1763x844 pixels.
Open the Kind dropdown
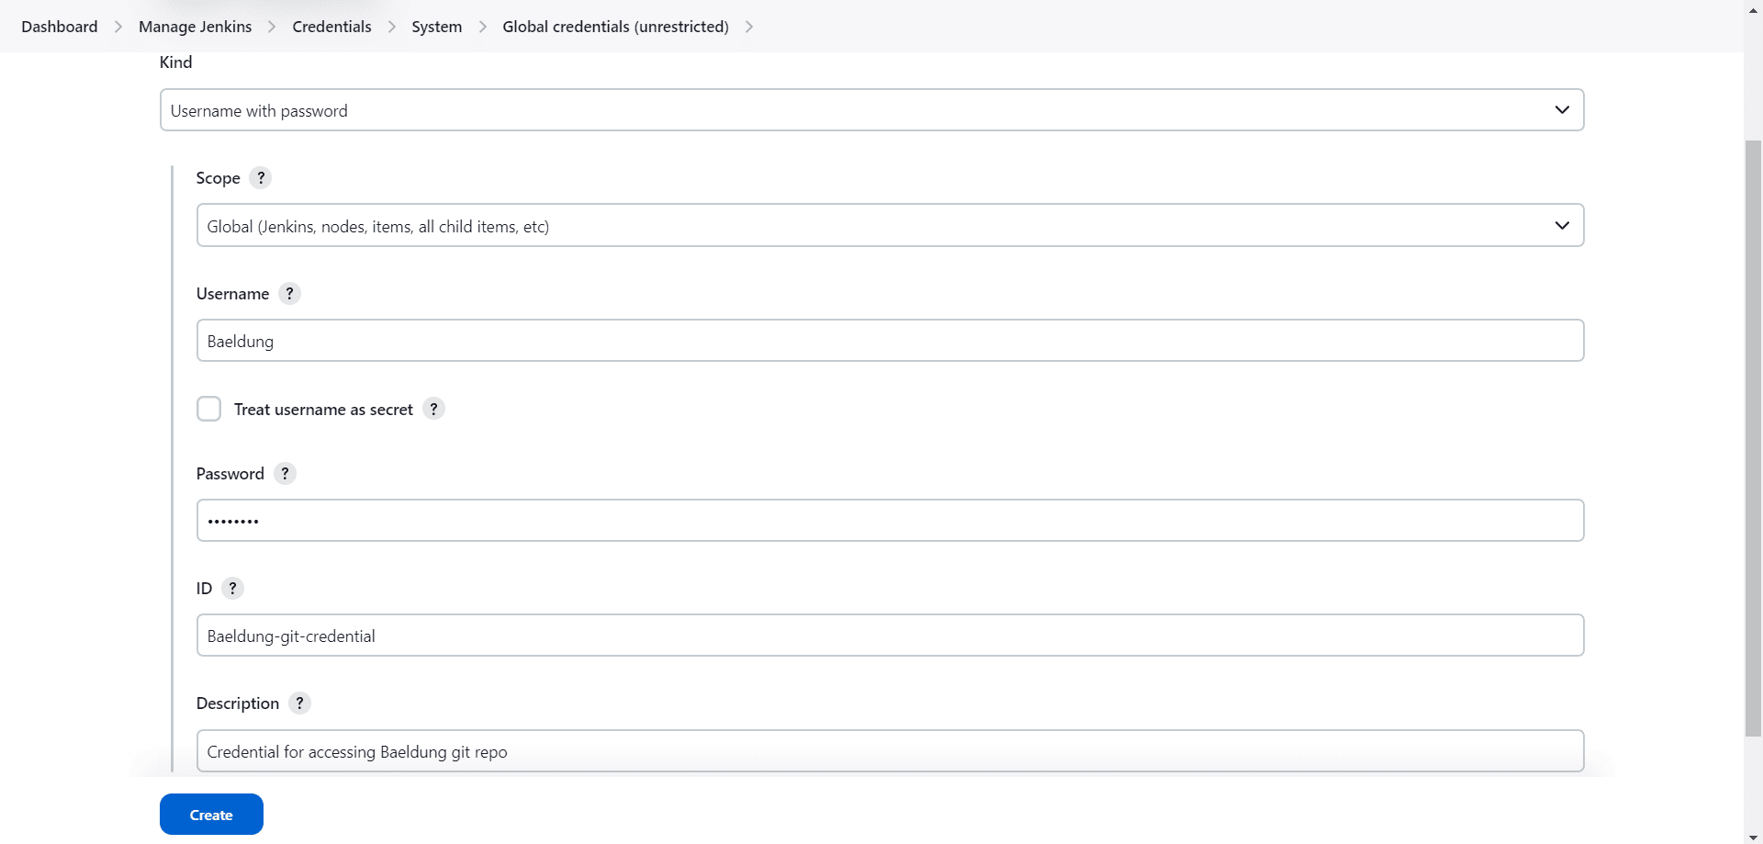tap(871, 110)
